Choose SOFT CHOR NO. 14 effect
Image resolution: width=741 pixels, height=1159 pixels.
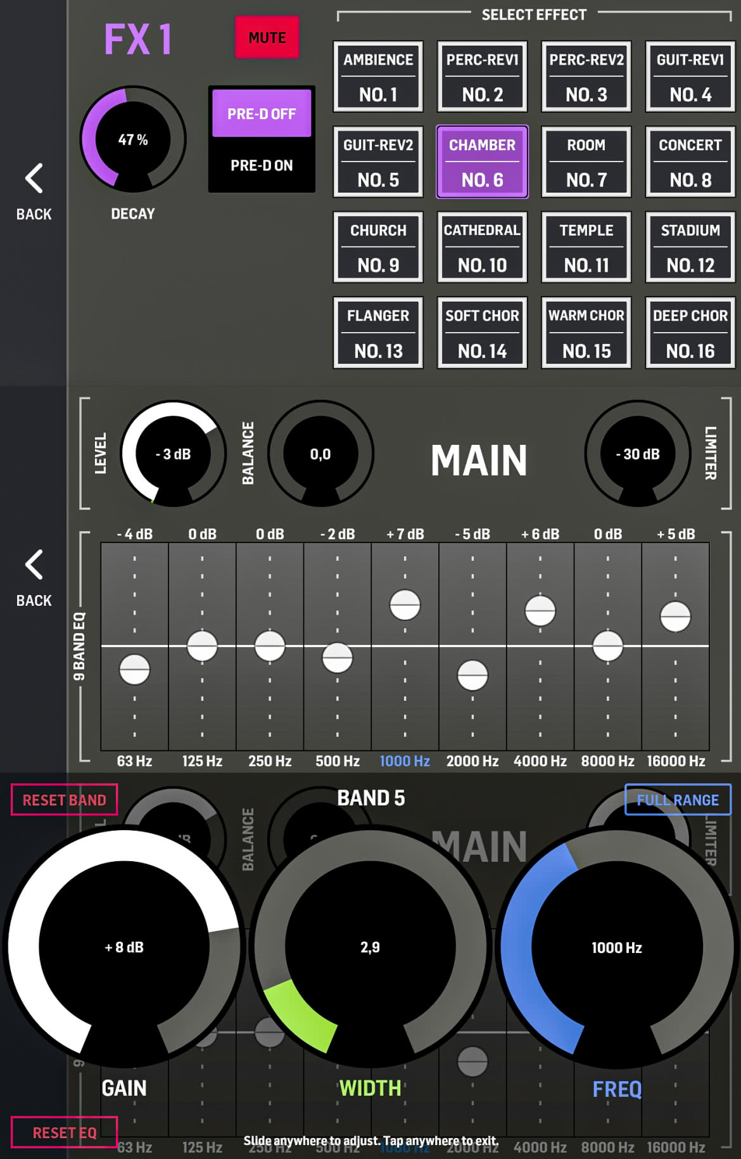482,333
